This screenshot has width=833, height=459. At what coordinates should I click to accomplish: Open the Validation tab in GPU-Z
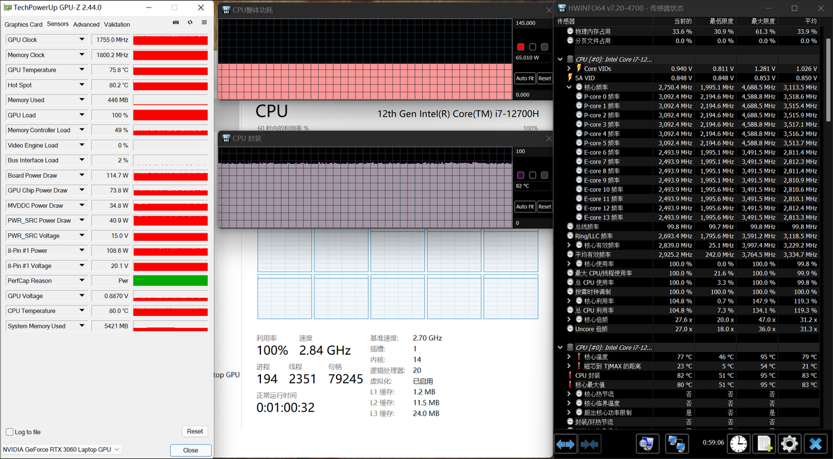click(117, 24)
